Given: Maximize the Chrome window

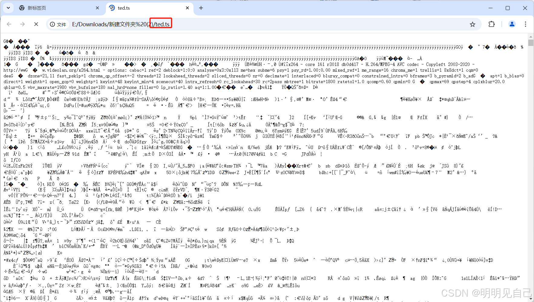Looking at the screenshot, I should pyautogui.click(x=508, y=8).
